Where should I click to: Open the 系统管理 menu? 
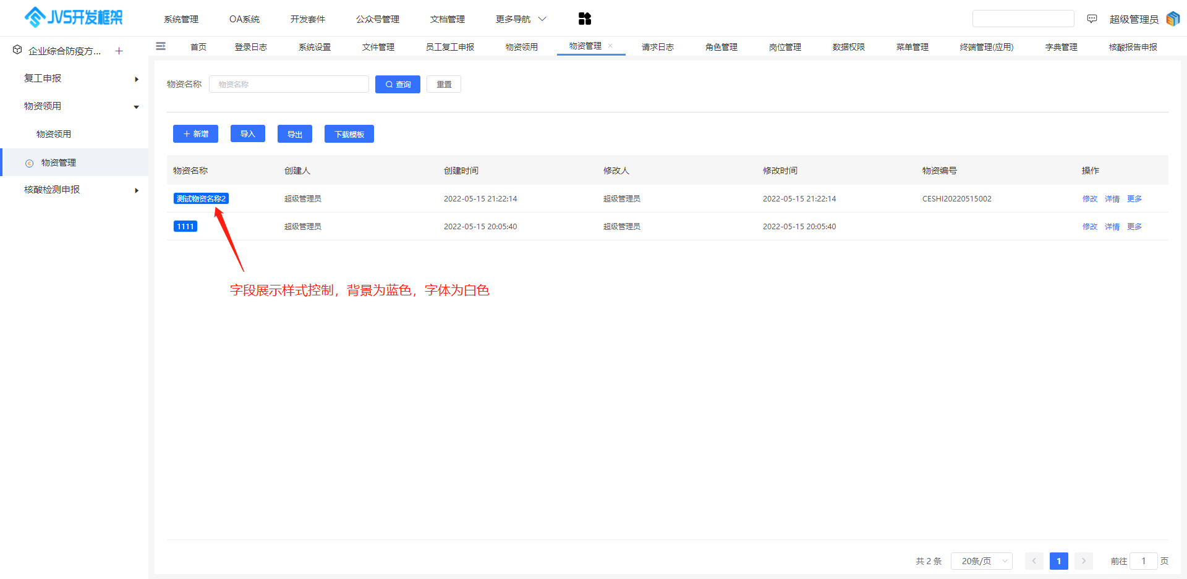pos(181,19)
